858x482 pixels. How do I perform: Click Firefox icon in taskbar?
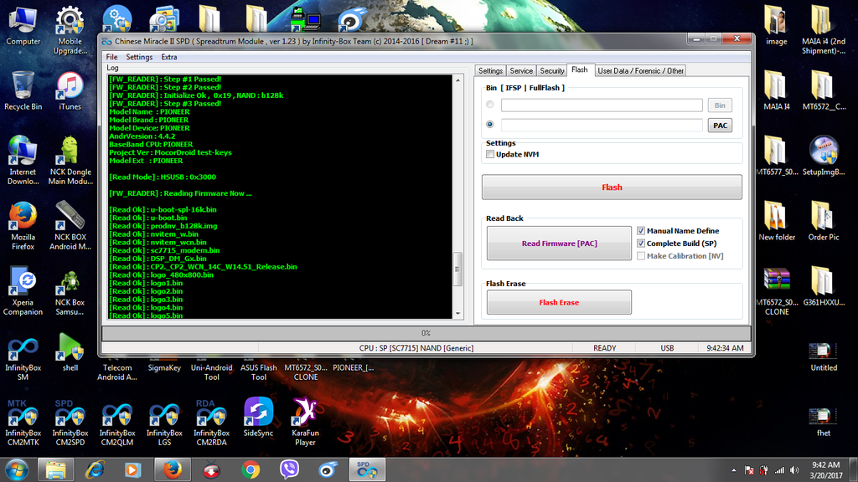[x=173, y=469]
